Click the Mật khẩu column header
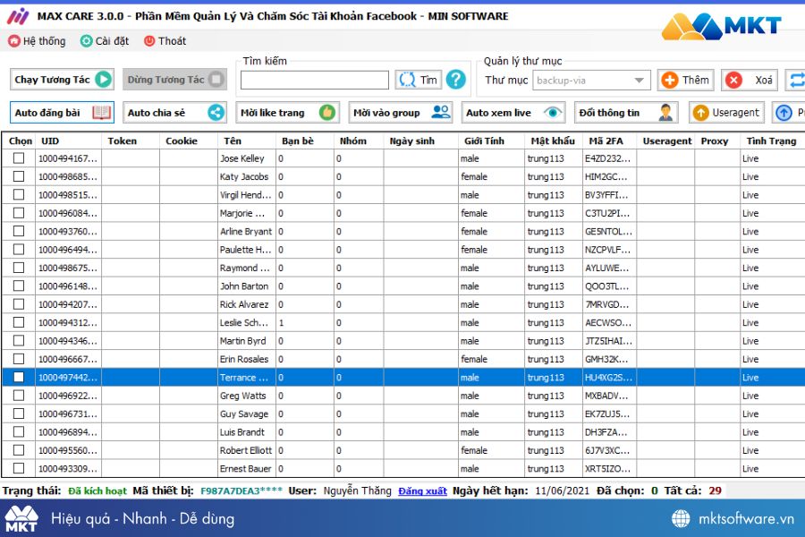This screenshot has width=805, height=537. [553, 141]
